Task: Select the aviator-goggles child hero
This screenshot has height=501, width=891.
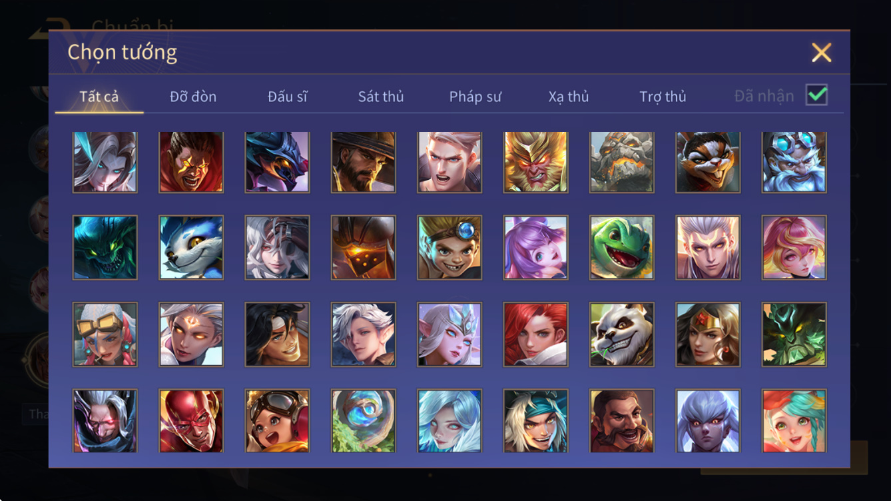Action: [277, 421]
